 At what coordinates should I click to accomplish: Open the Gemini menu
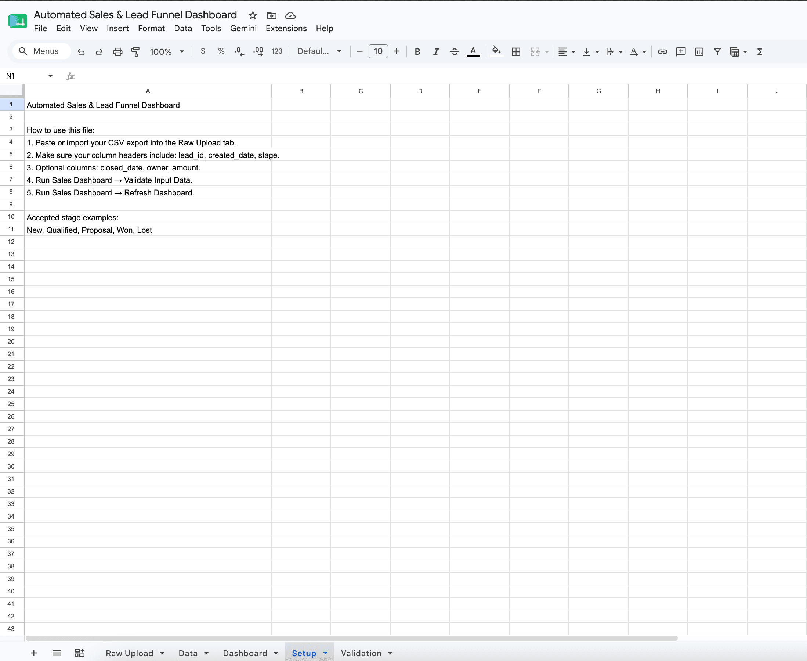[243, 29]
